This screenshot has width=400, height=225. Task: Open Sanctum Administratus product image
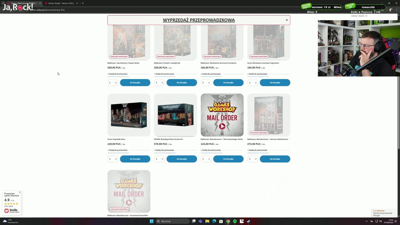(x=269, y=115)
